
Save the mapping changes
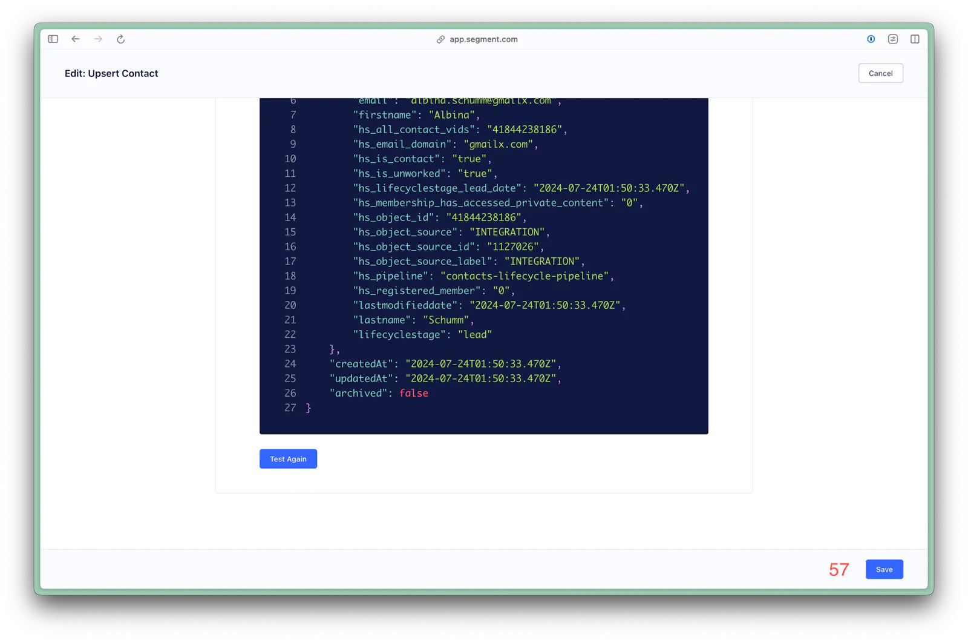click(884, 569)
